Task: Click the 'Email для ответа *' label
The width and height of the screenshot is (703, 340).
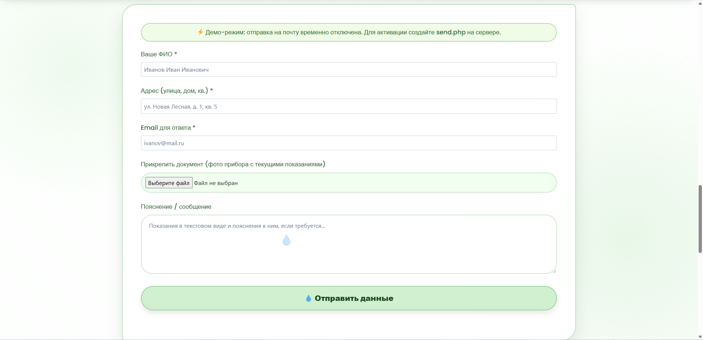Action: tap(168, 128)
